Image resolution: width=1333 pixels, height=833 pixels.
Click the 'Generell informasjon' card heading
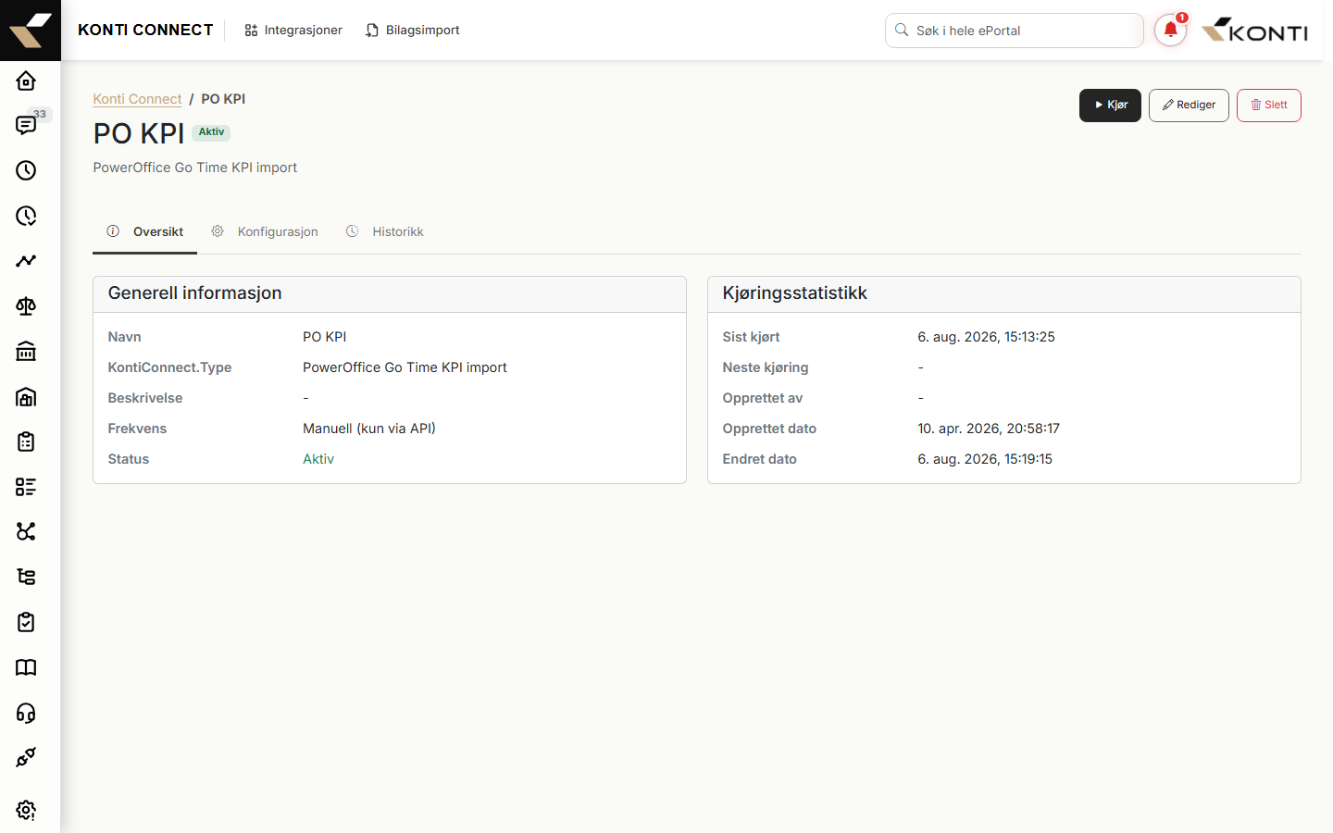coord(195,293)
